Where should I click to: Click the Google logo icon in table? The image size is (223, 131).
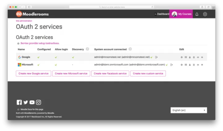[20, 57]
